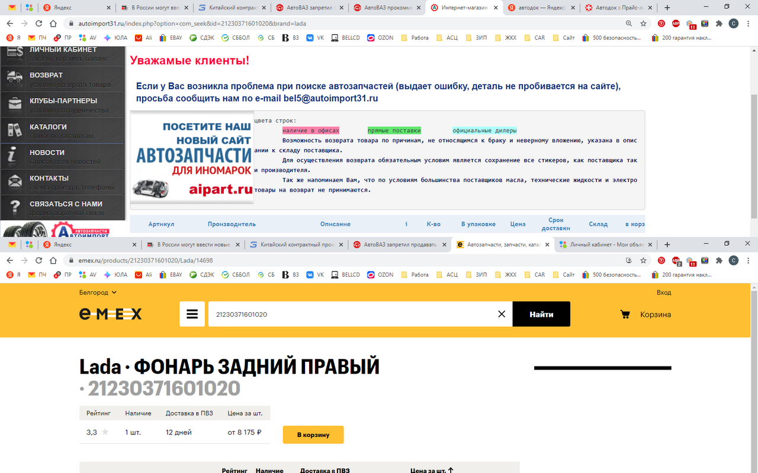Screen dimensions: 758x473
Task: Open ВОЗВРАТ item in autoimport sidebar
Action: coord(62,79)
